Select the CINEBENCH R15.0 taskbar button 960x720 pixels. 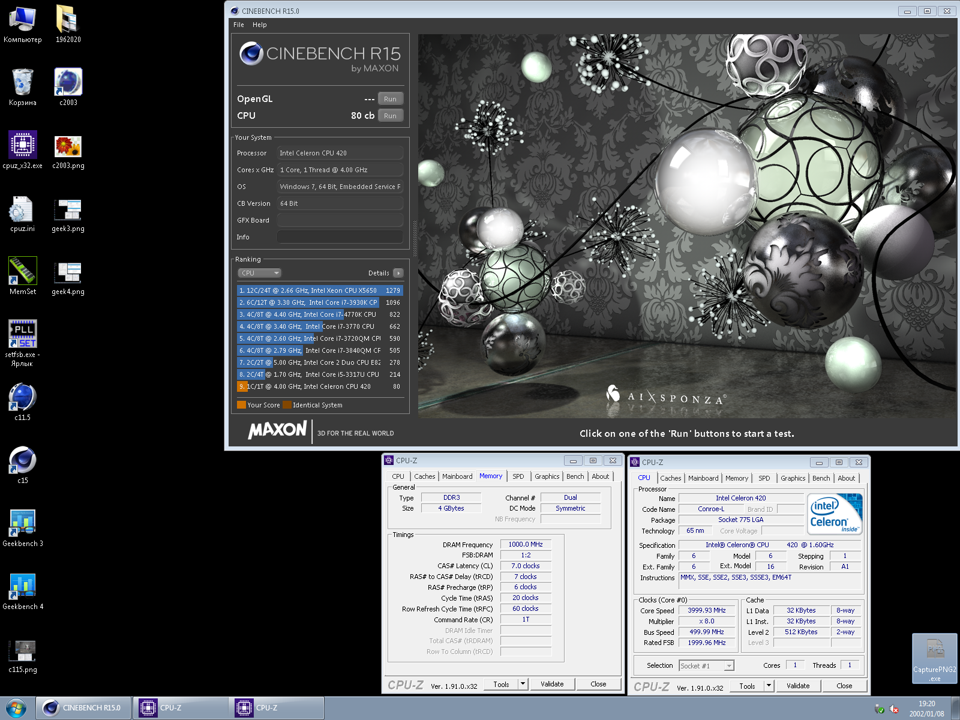coord(83,708)
